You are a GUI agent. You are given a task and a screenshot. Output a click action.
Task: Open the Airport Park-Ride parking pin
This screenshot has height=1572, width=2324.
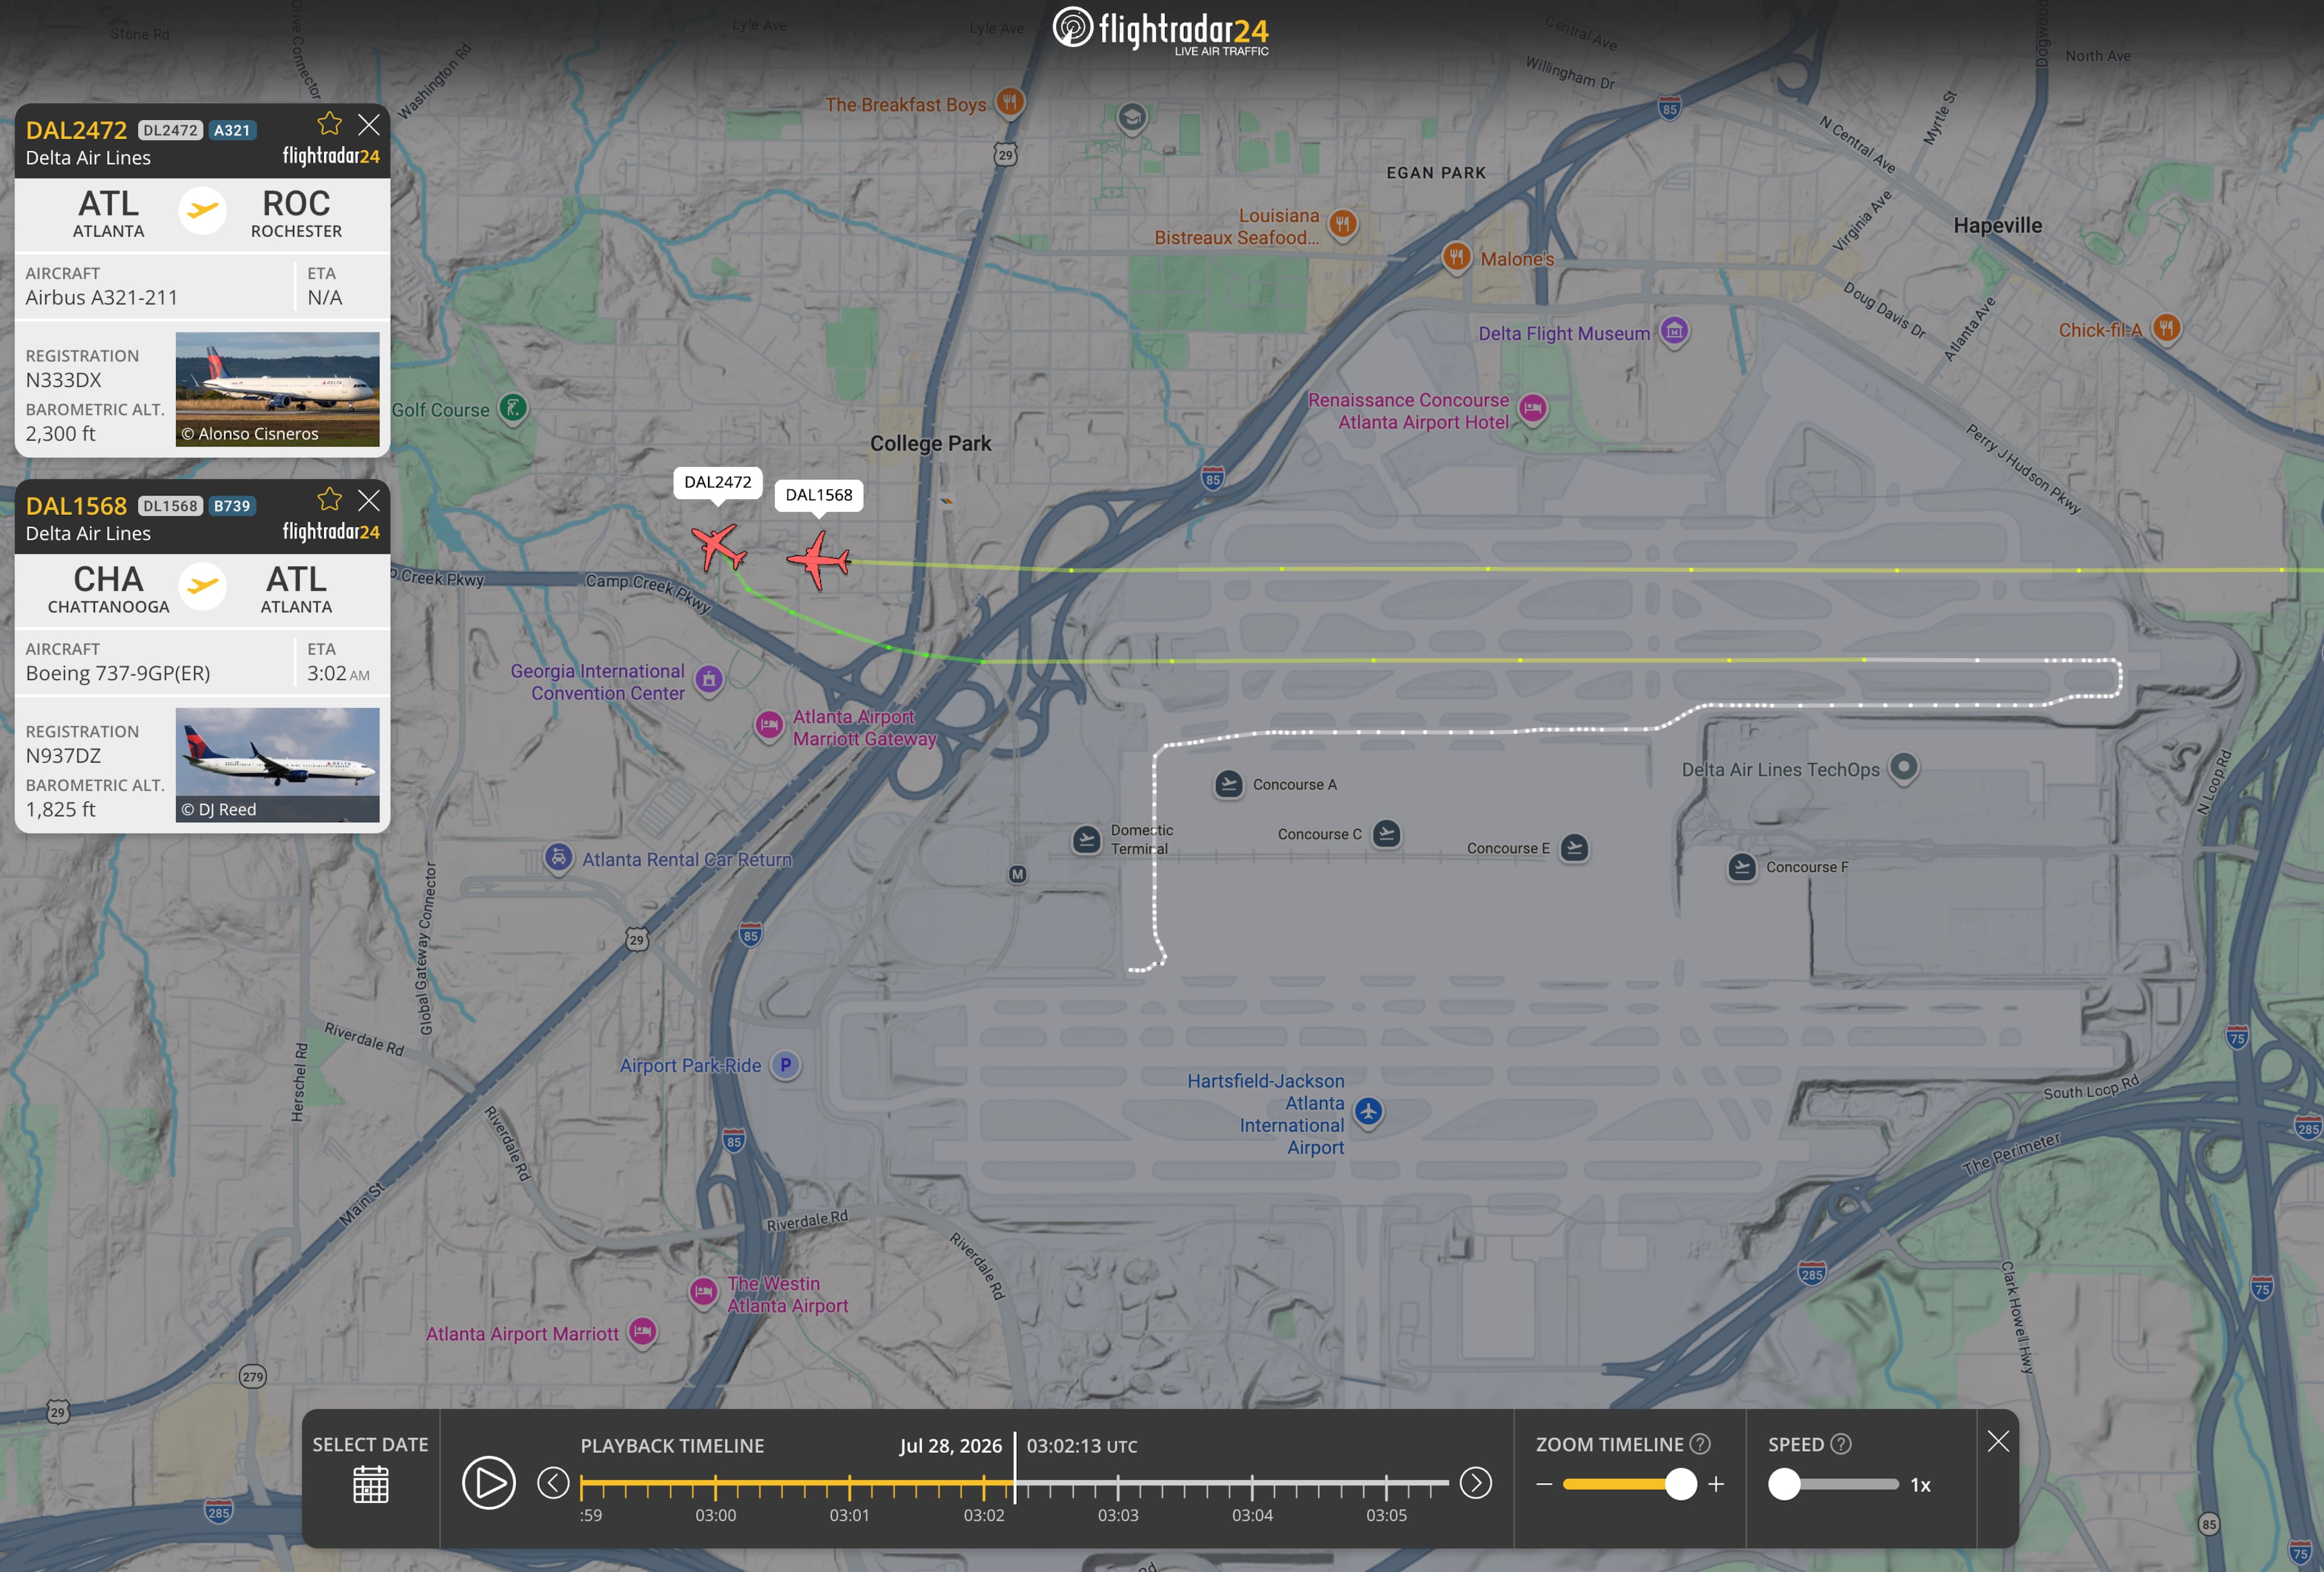[786, 1066]
